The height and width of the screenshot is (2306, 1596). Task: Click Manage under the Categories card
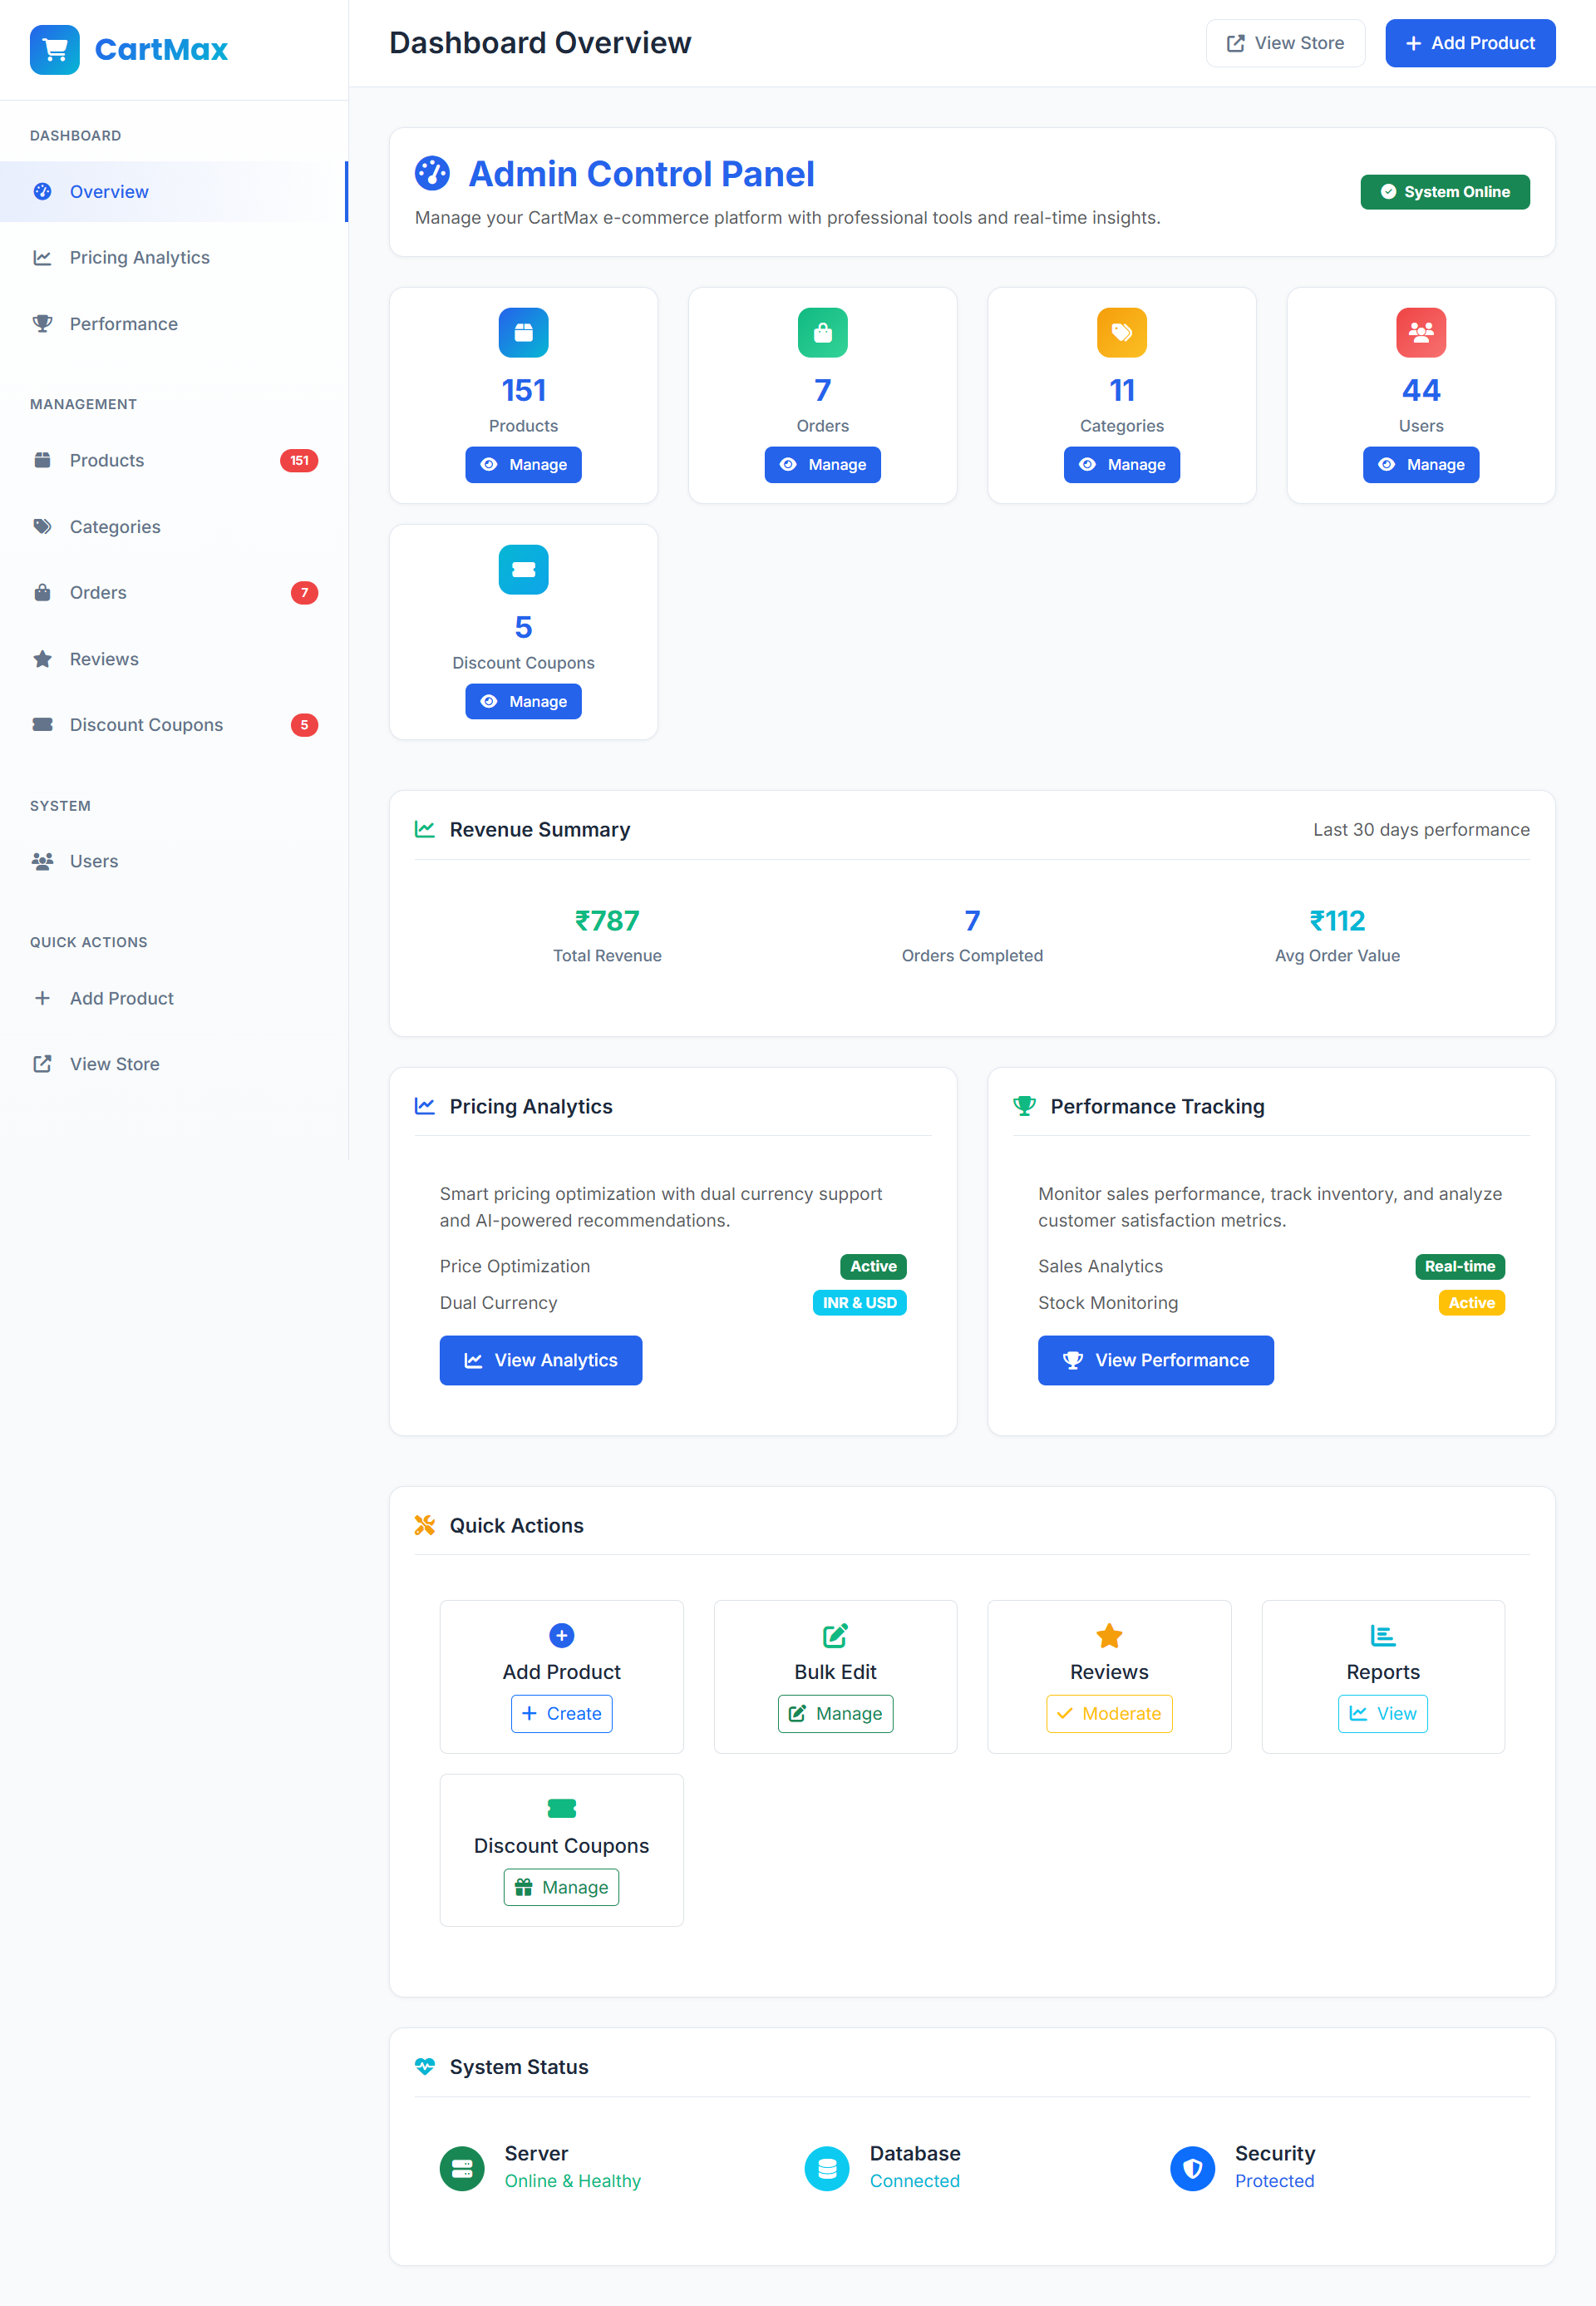pyautogui.click(x=1121, y=465)
